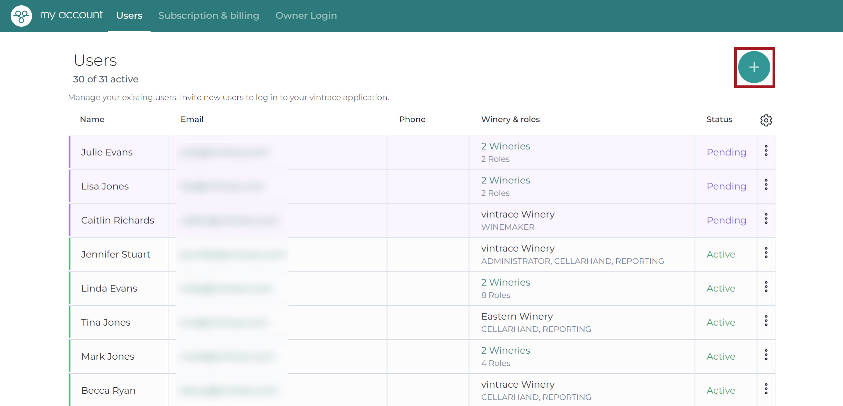Open the kebab menu for Becca Ryan
The image size is (843, 406).
point(766,389)
